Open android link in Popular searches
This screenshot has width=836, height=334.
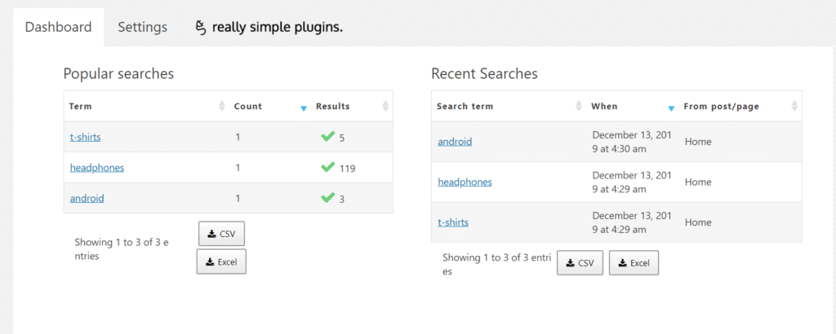point(87,199)
